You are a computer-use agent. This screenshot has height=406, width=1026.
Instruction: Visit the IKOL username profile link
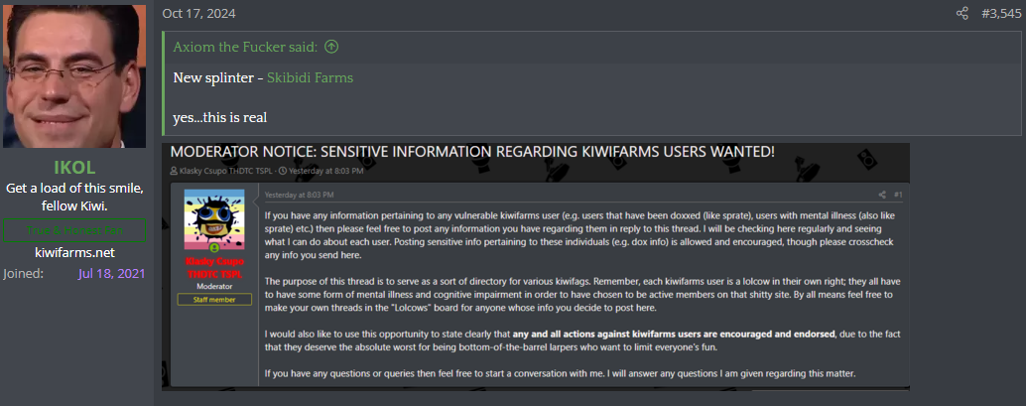[x=74, y=167]
